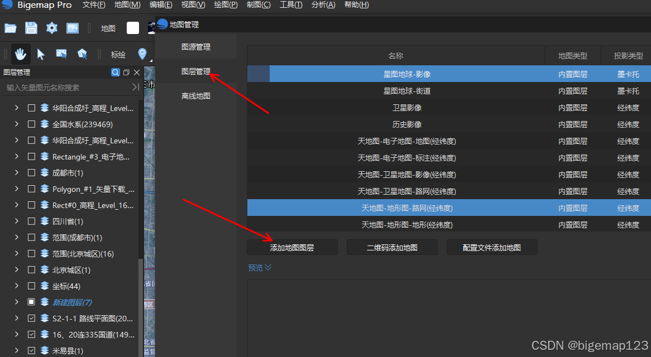651x357 pixels.
Task: Click the 添加地图图层 button
Action: [x=292, y=248]
